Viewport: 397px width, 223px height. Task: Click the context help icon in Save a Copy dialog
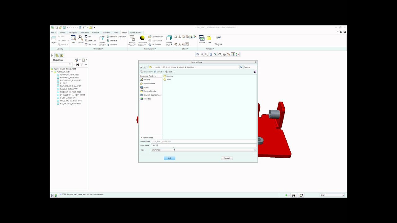(255, 72)
